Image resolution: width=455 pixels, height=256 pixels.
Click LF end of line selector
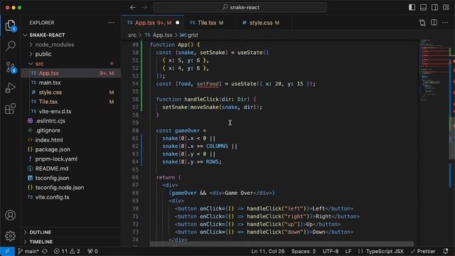(348, 251)
